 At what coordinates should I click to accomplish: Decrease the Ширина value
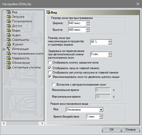tap(88, 24)
